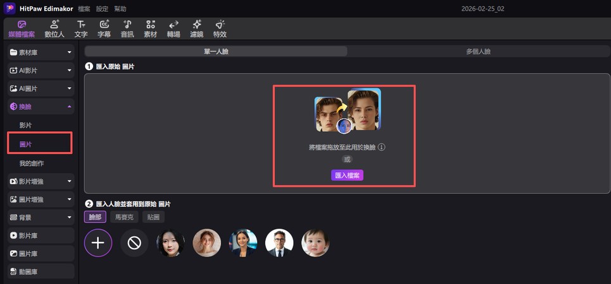Image resolution: width=611 pixels, height=284 pixels.
Task: Click the 特效 effects icon
Action: coord(220,28)
